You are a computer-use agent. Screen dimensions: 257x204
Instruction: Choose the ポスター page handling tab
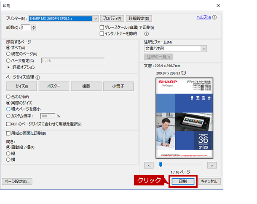point(54,86)
